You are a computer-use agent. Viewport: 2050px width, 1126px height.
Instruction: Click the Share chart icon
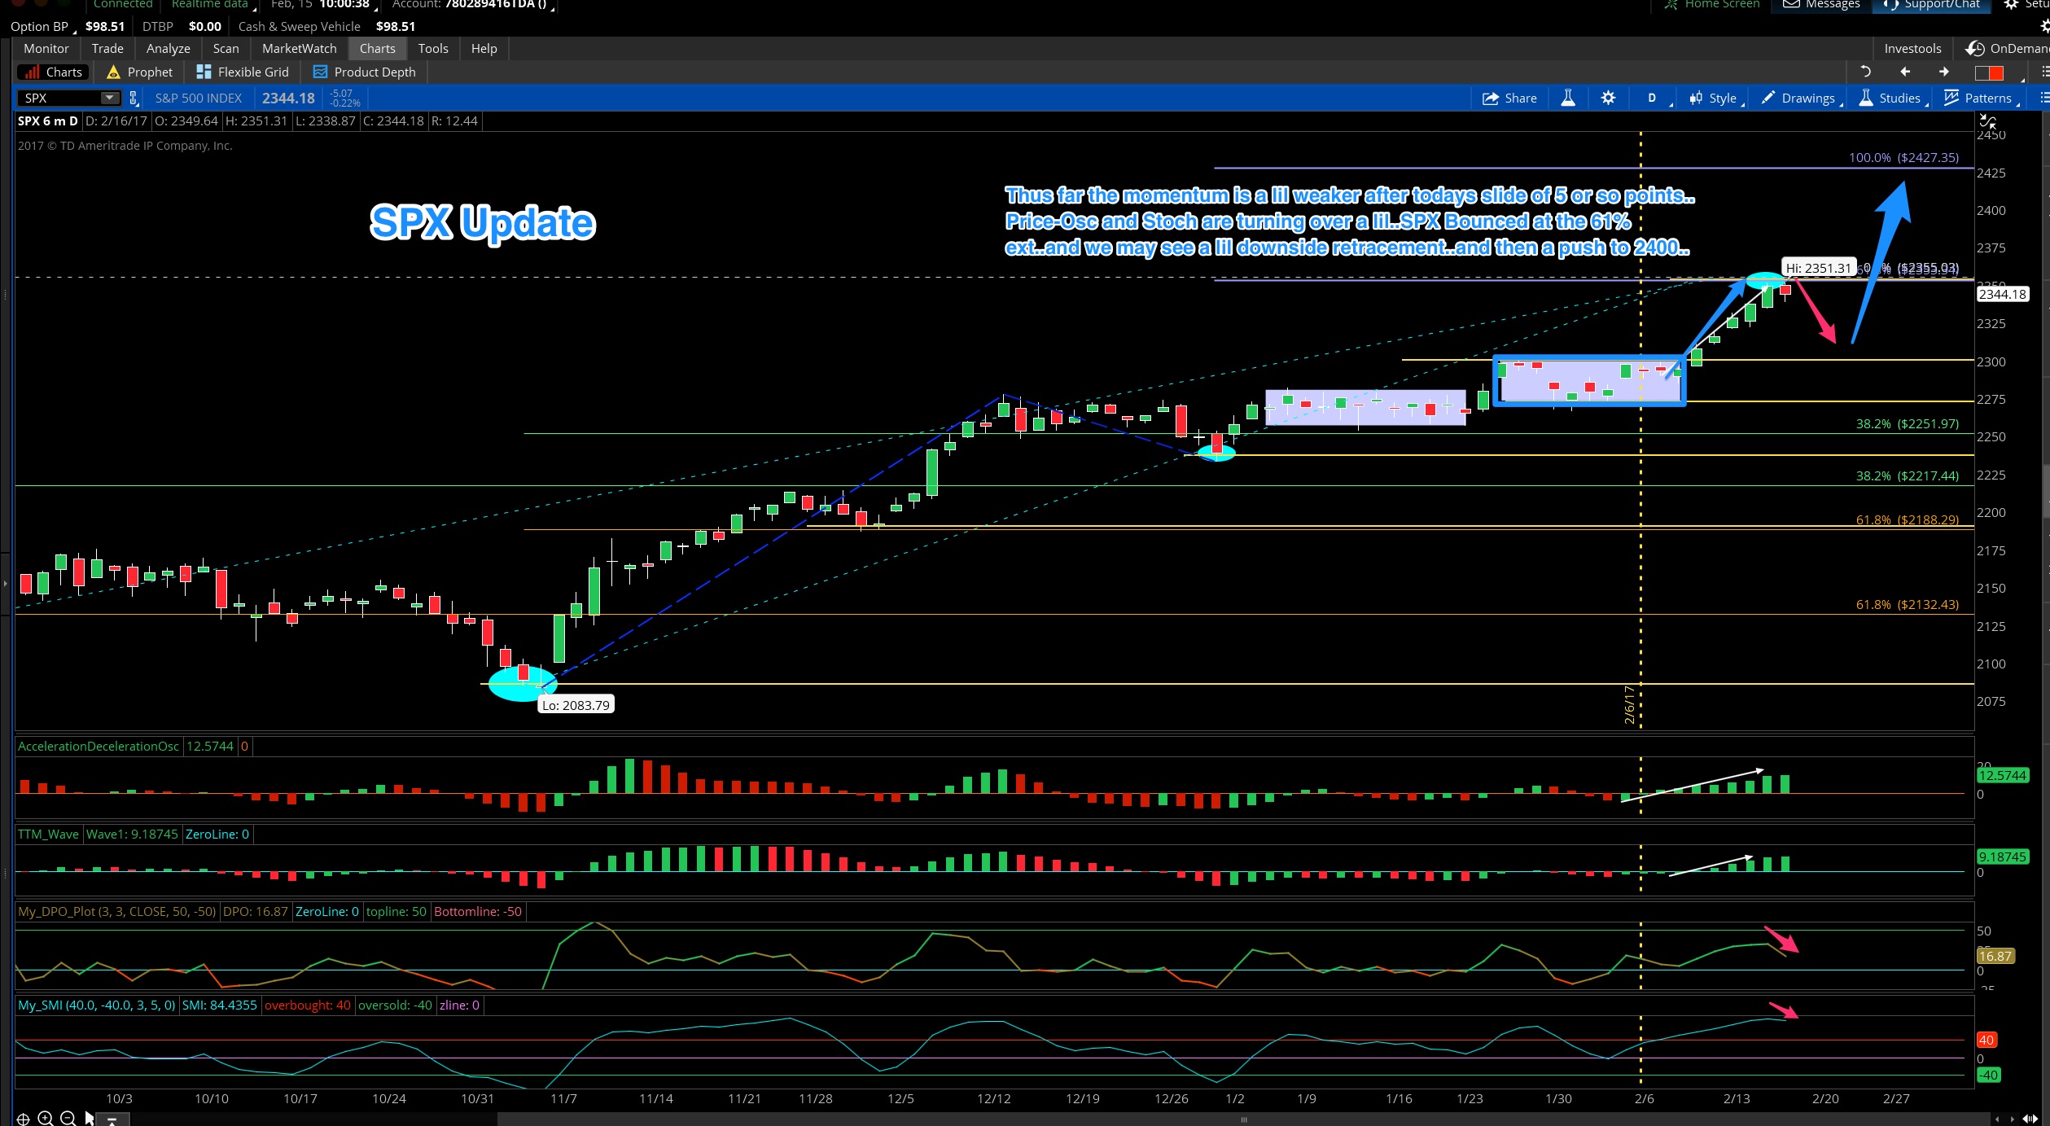tap(1509, 98)
